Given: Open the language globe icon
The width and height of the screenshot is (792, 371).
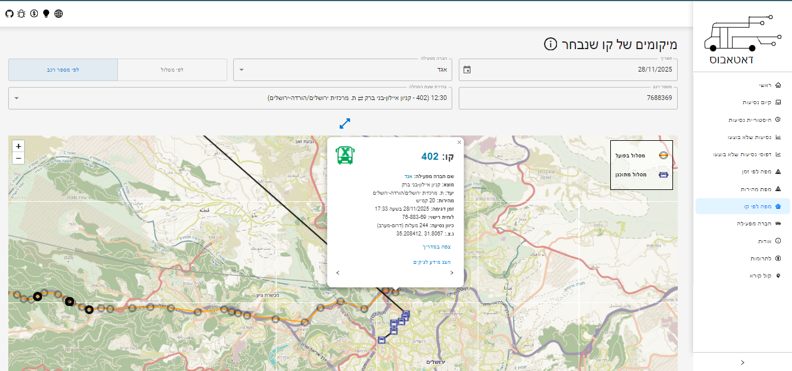Looking at the screenshot, I should point(59,13).
